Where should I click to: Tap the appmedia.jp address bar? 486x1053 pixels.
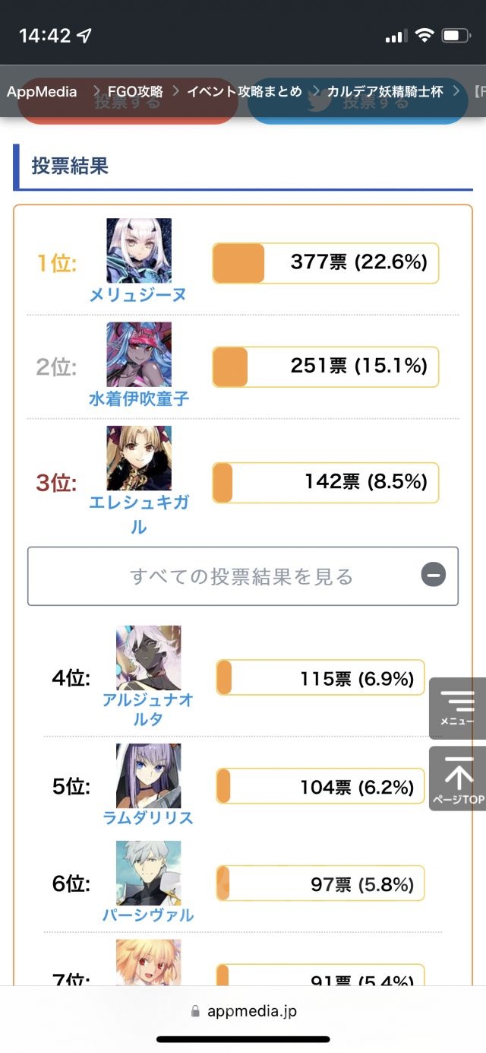[x=243, y=1010]
